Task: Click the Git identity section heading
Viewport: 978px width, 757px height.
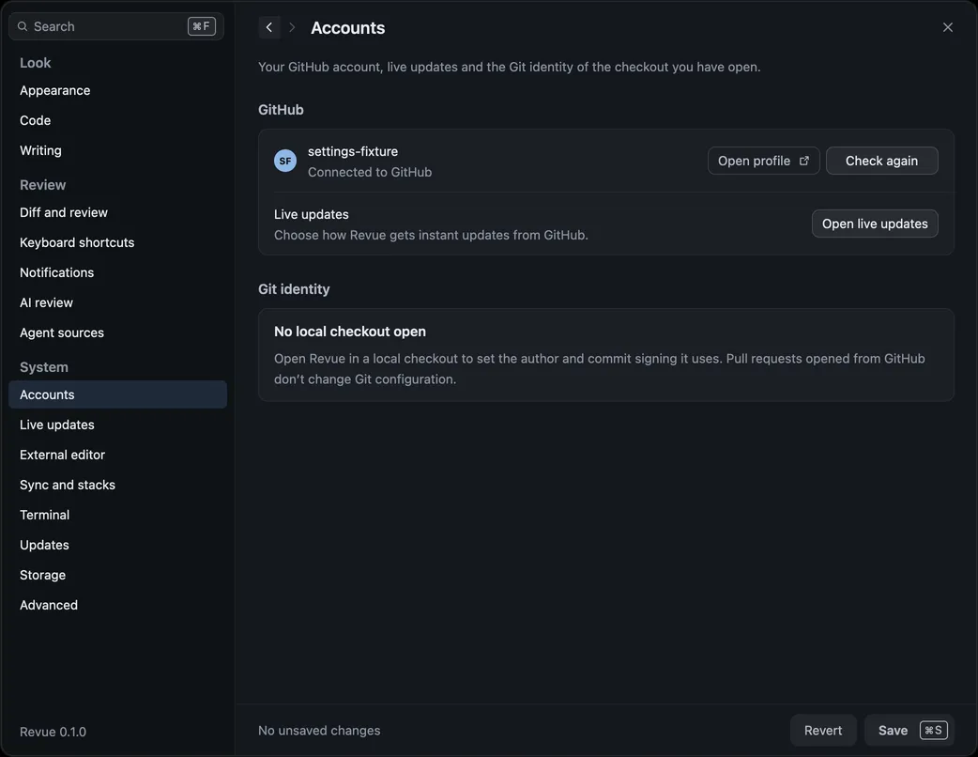Action: tap(294, 289)
